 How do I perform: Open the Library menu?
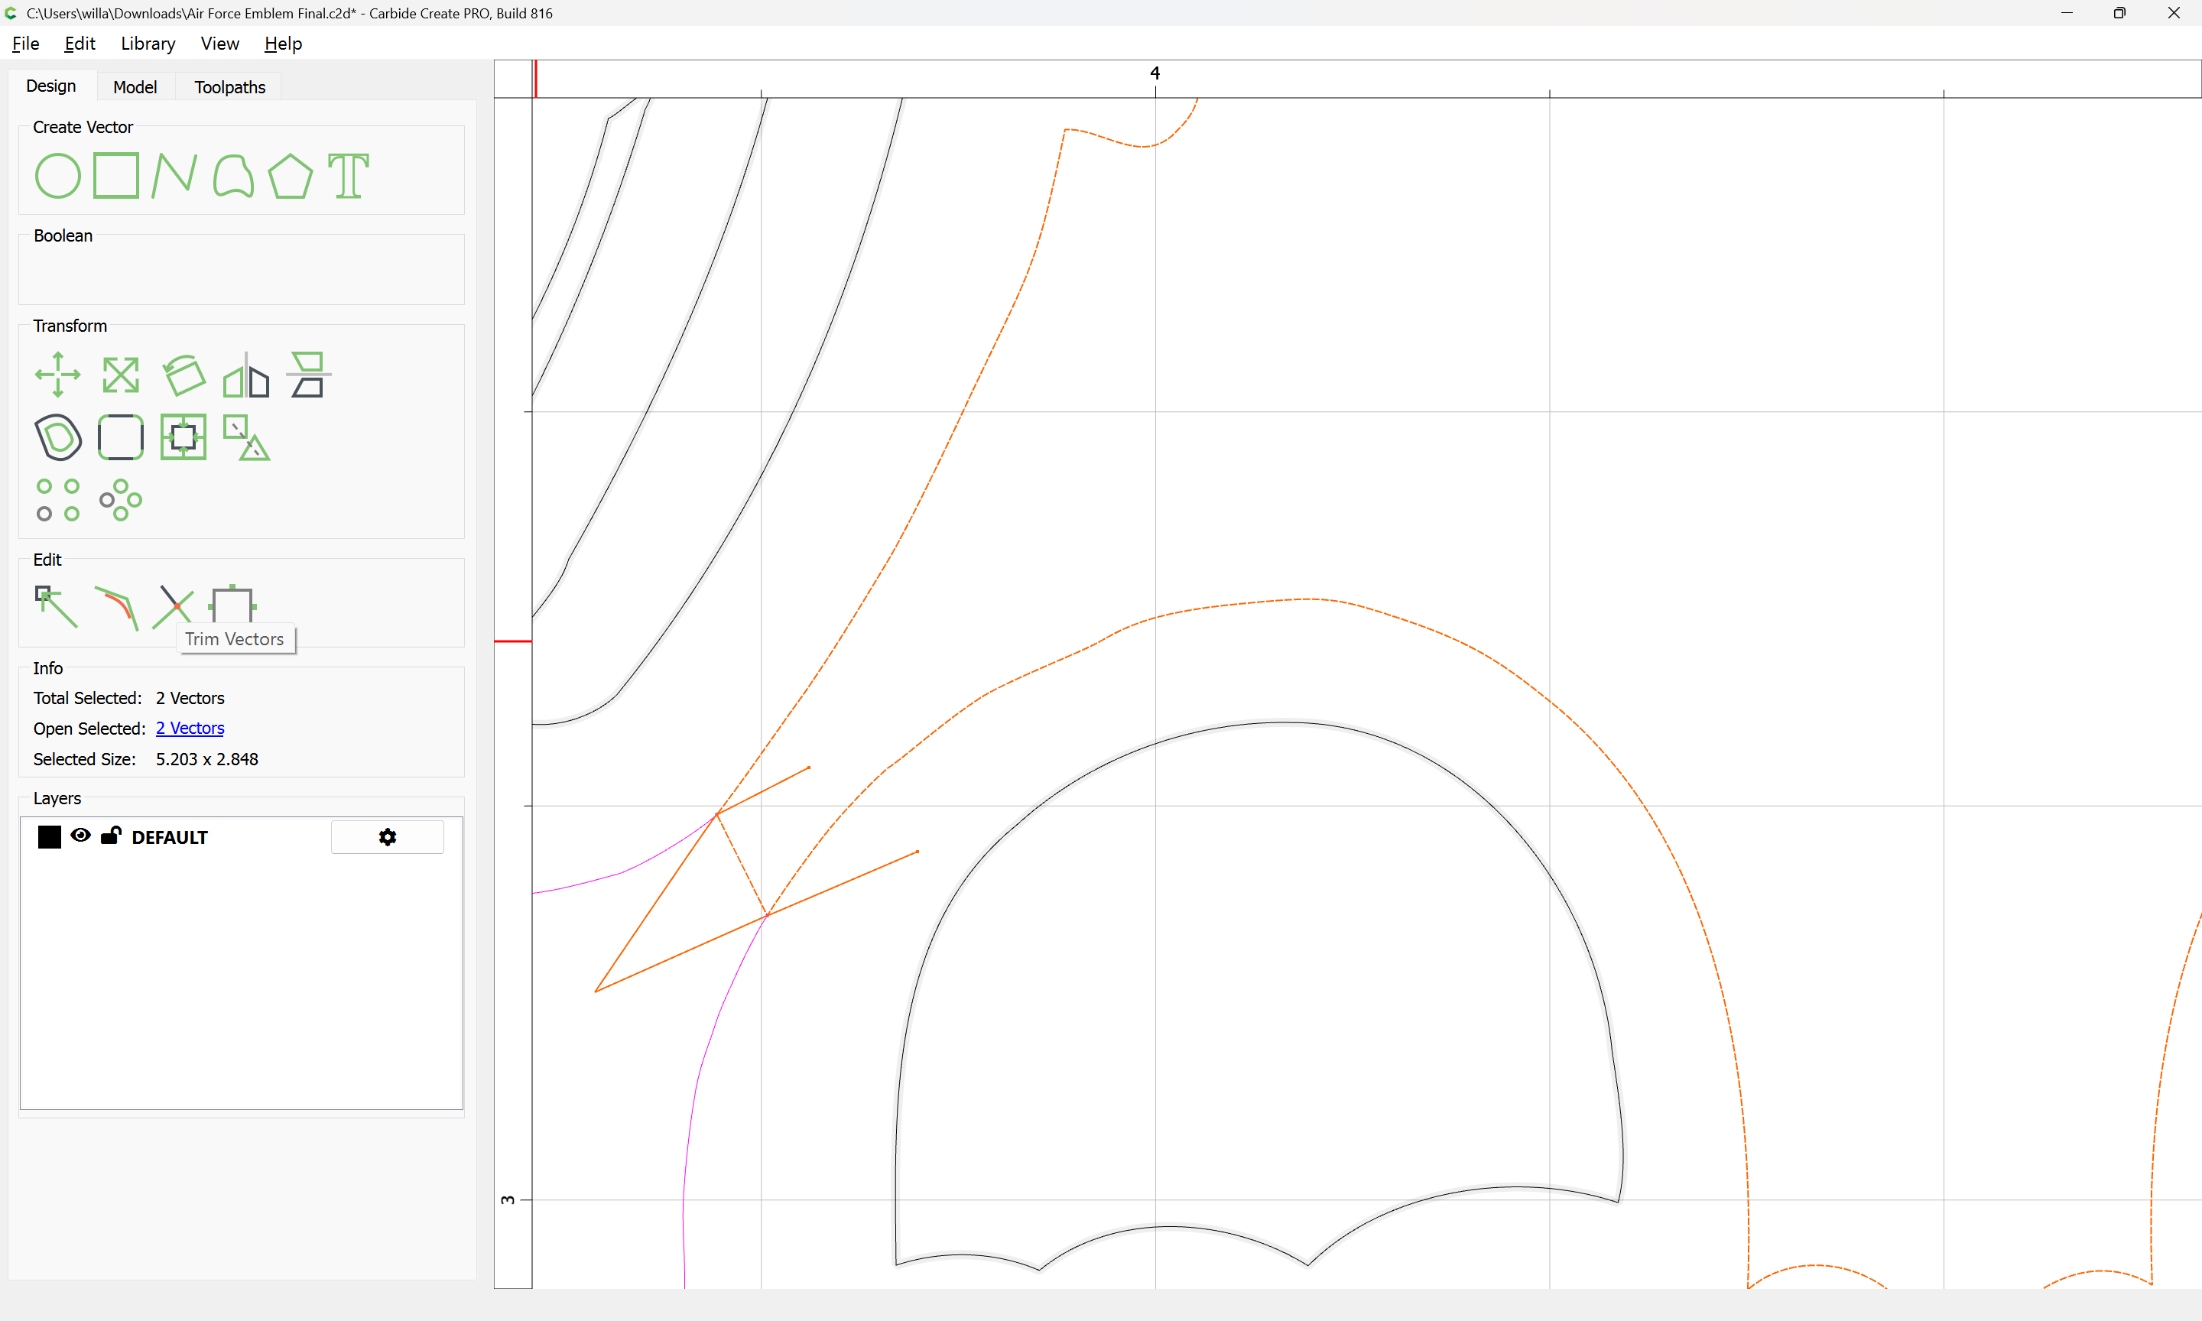pyautogui.click(x=148, y=44)
